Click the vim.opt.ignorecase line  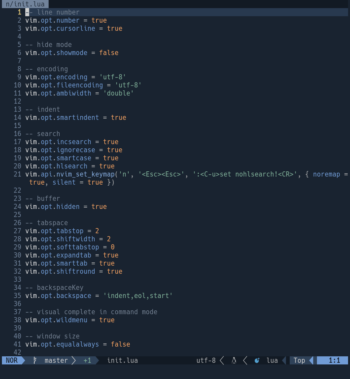74,150
